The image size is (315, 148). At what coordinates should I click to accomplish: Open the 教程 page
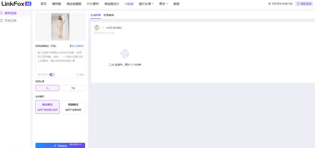176,4
